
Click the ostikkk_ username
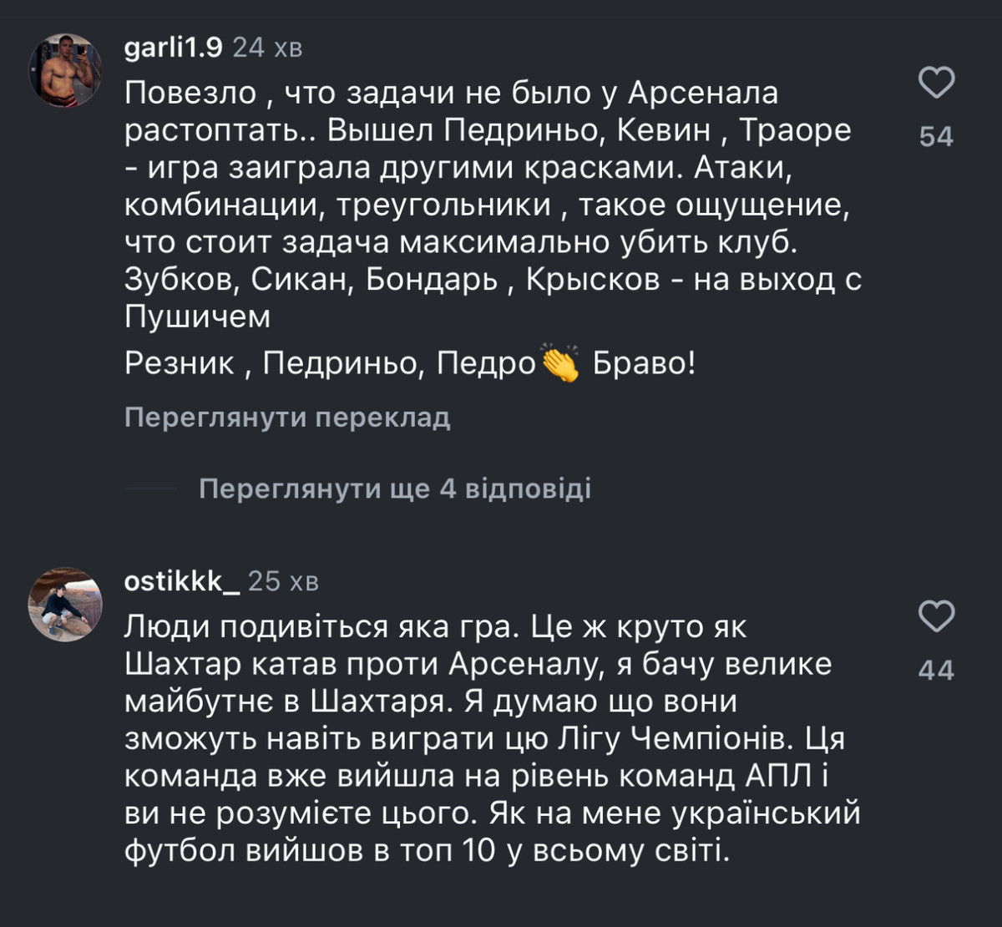[182, 581]
